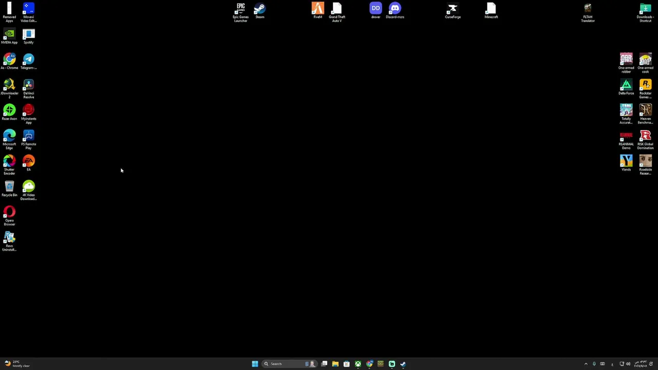
Task: Select the Delta Force game icon
Action: point(626,87)
